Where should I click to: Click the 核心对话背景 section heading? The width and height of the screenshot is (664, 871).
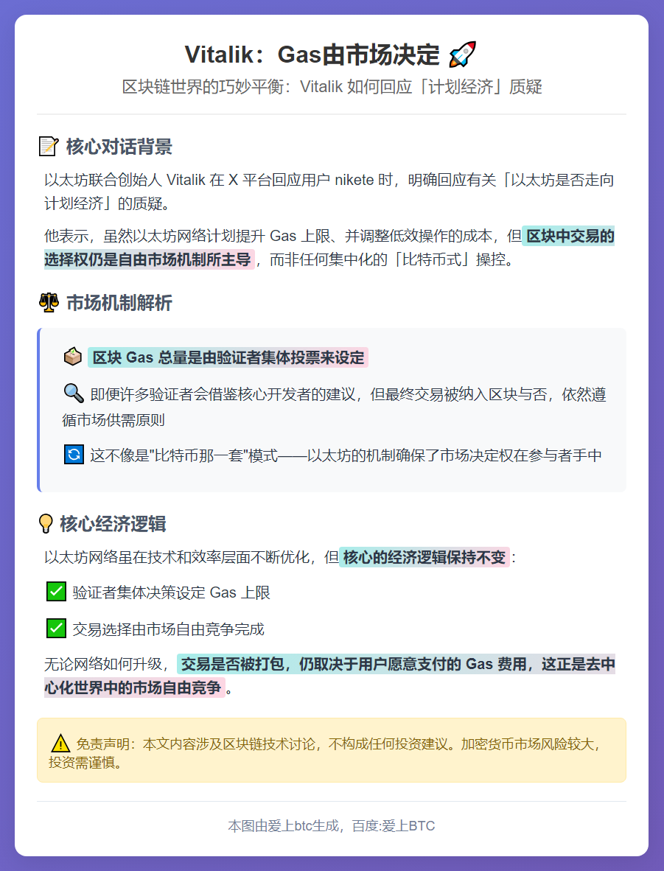coord(119,147)
